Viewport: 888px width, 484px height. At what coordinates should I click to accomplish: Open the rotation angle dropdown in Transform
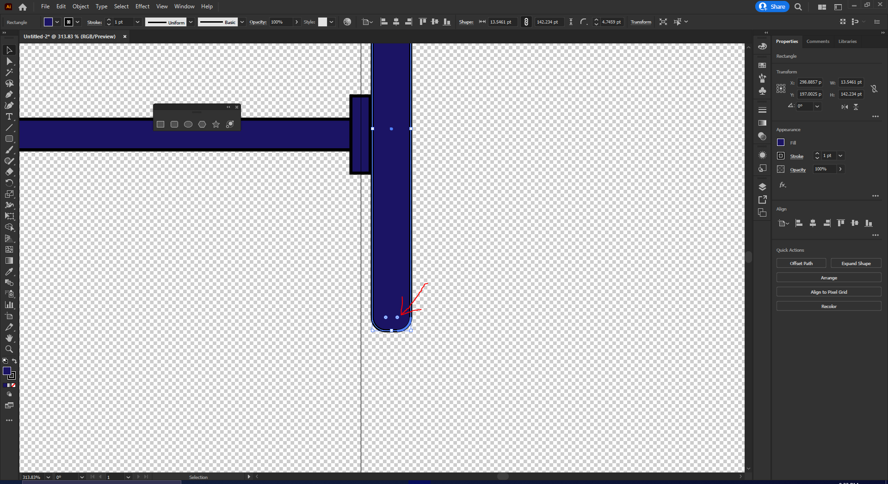(x=817, y=106)
